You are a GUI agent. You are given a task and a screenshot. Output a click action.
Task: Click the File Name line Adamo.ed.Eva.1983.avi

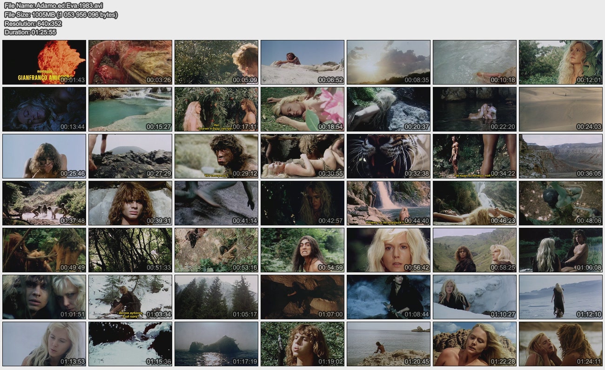[54, 6]
